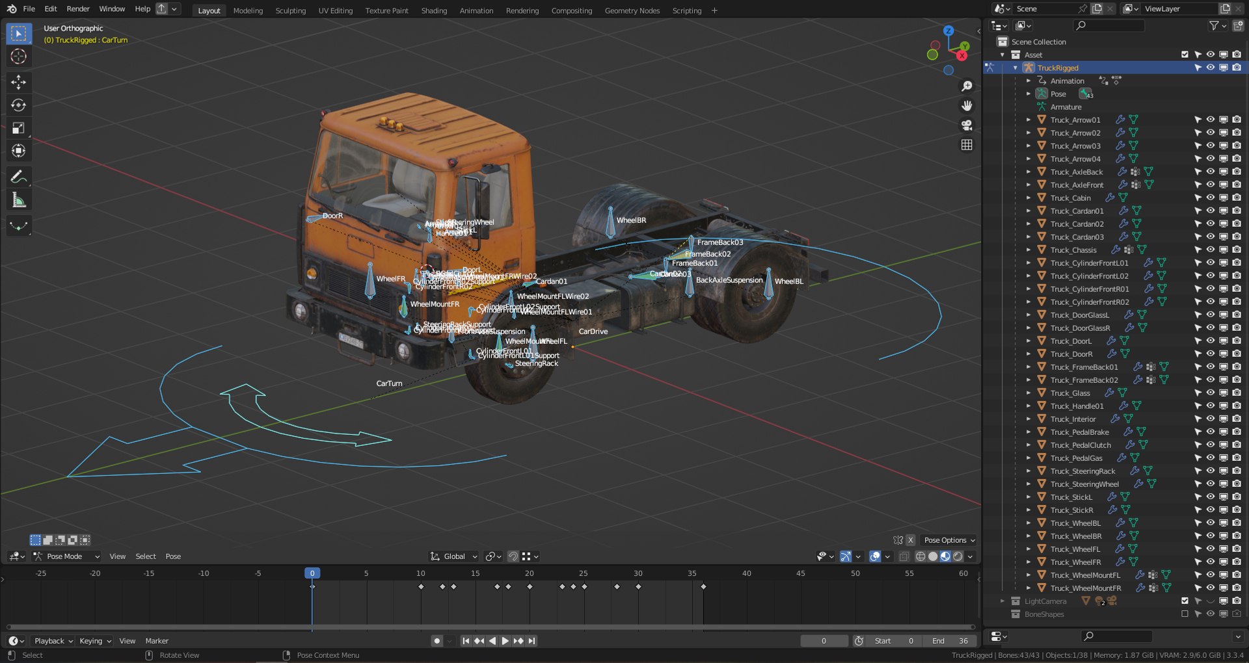
Task: Toggle auto keying record button
Action: (437, 641)
